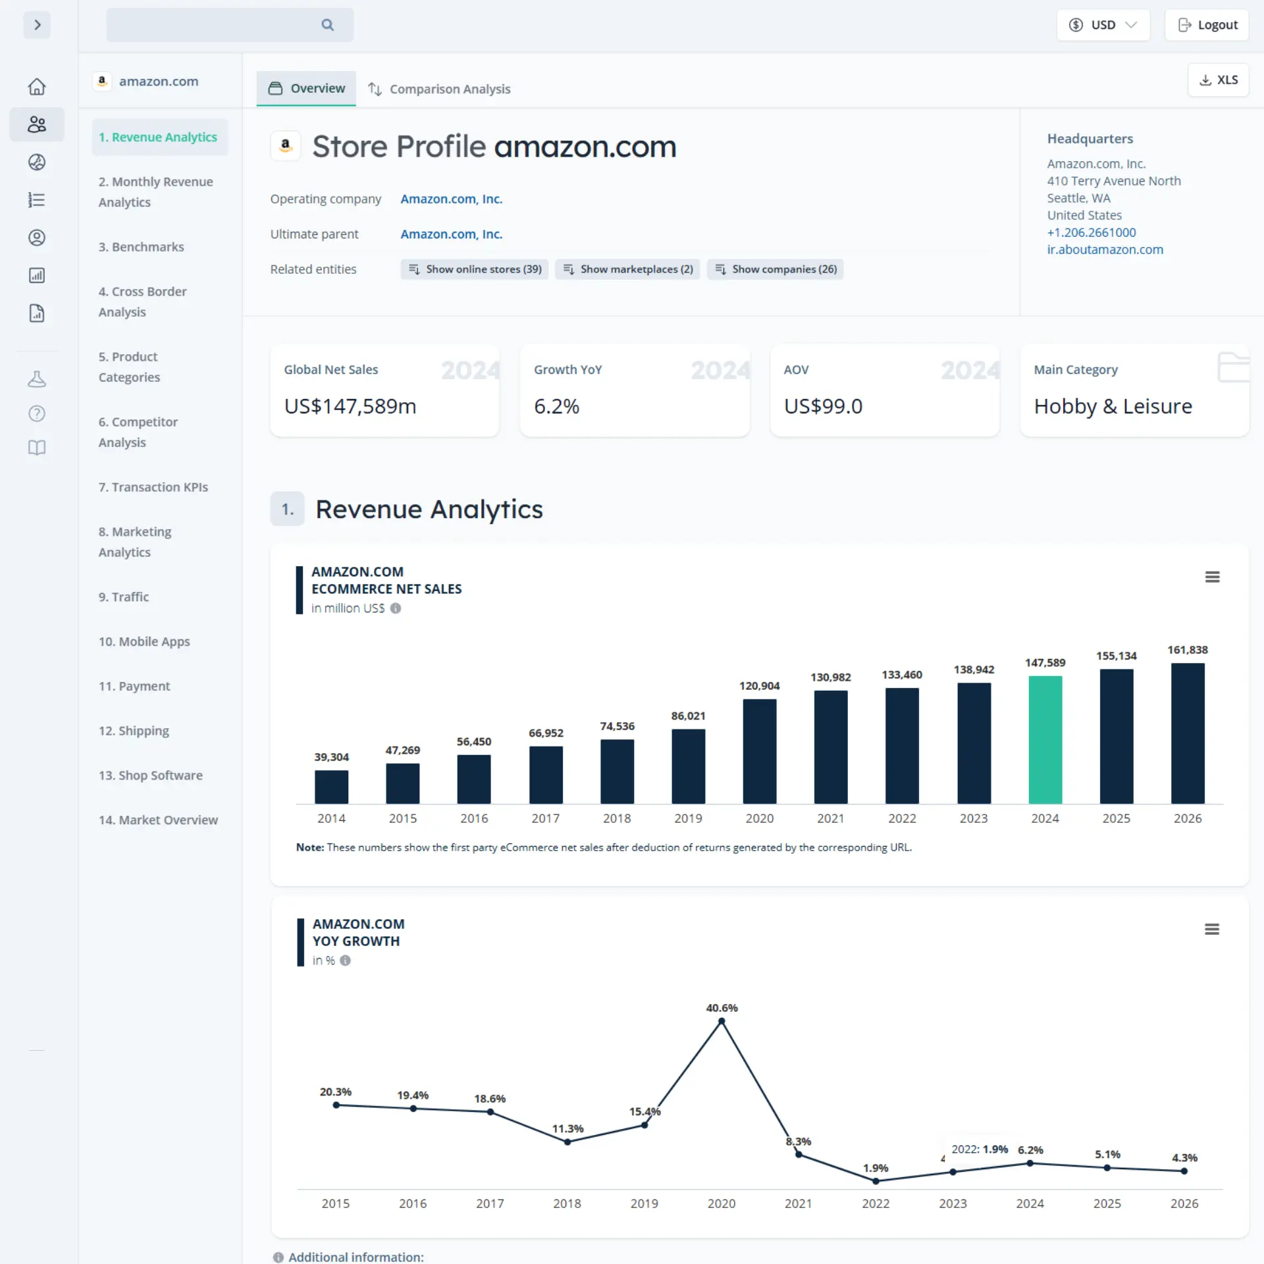Image resolution: width=1264 pixels, height=1264 pixels.
Task: Open the global markets globe icon
Action: pos(37,163)
